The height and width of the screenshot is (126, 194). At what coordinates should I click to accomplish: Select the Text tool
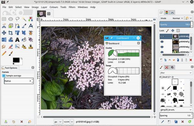17,40
